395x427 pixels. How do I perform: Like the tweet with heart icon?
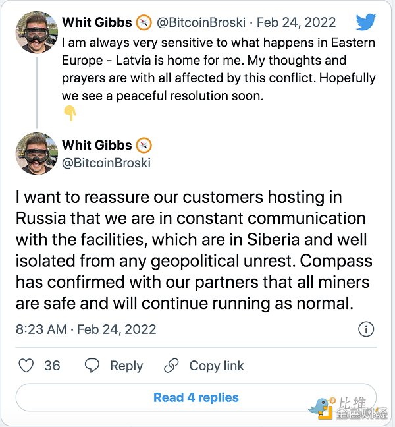click(x=27, y=366)
